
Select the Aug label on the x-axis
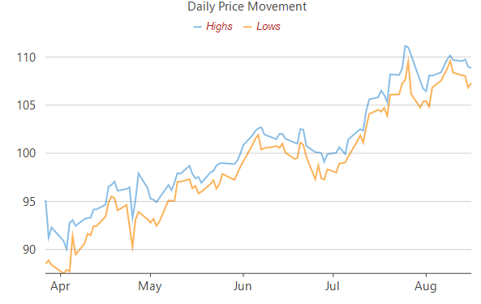coord(426,286)
